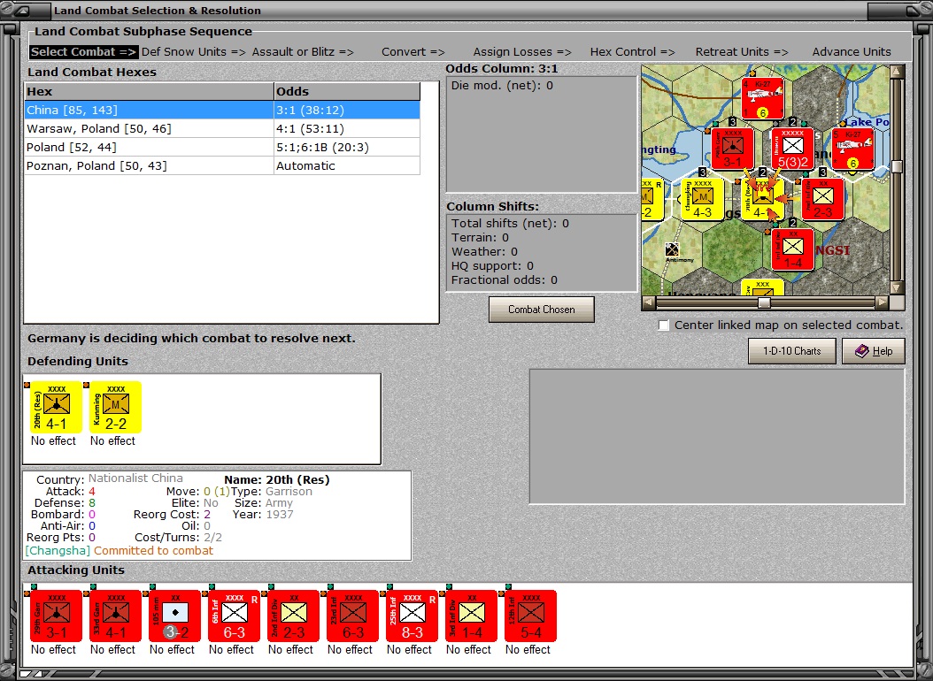933x681 pixels.
Task: Click the Automatic odds cell
Action: [x=347, y=165]
